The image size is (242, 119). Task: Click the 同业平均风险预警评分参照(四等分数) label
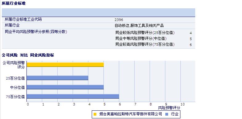[36, 32]
